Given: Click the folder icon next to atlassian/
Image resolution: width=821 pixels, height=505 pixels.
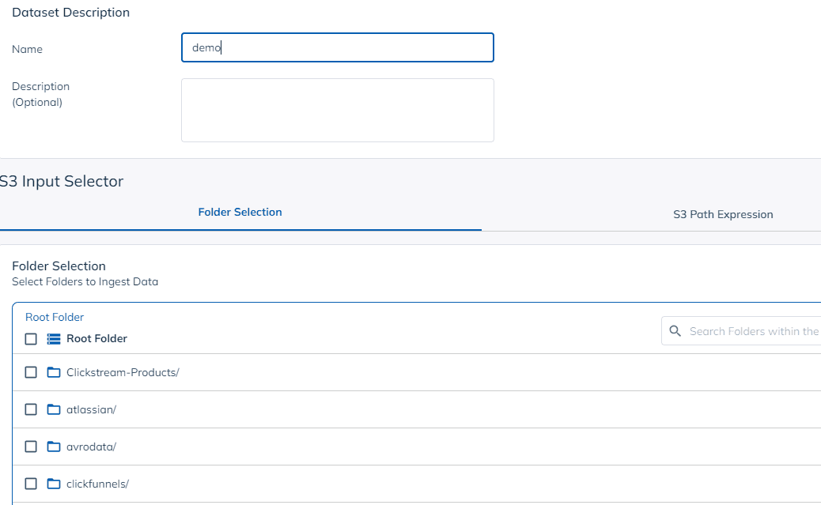Looking at the screenshot, I should (x=53, y=409).
